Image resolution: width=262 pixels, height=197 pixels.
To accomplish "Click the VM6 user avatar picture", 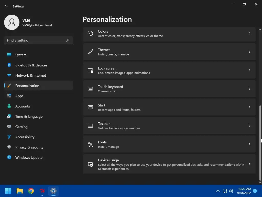I will pos(12,22).
